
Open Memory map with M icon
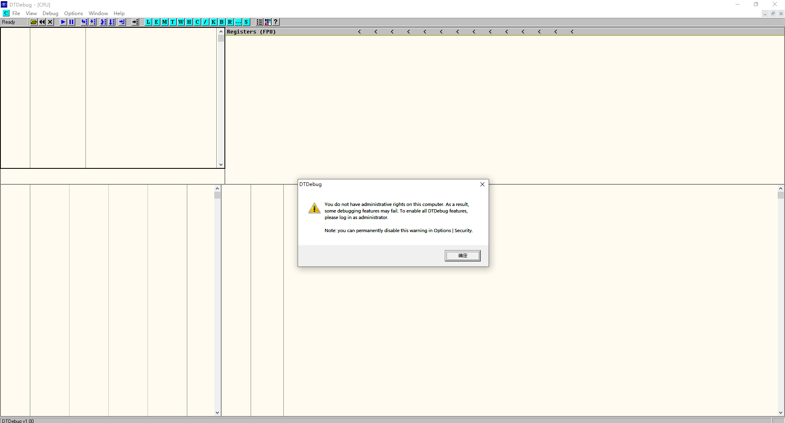[165, 22]
